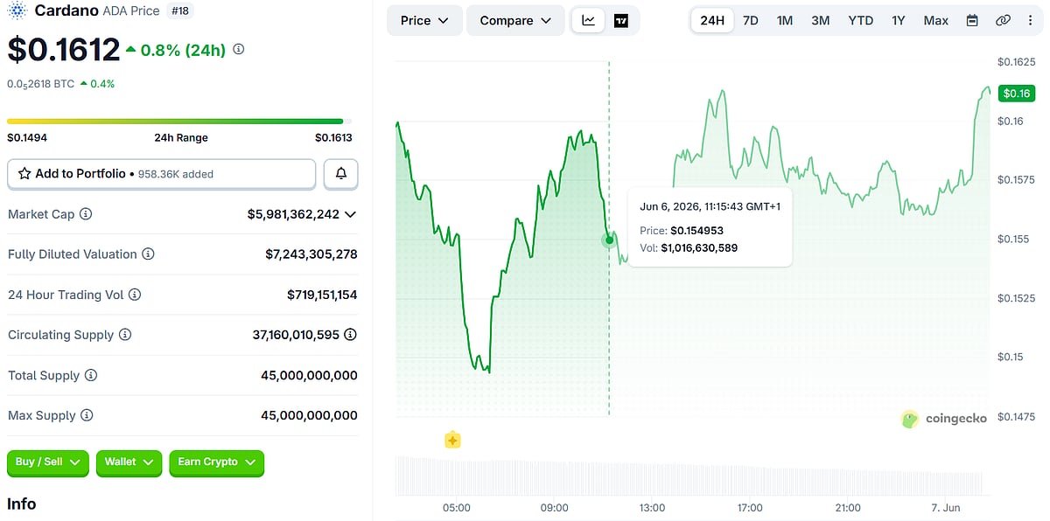Select the 1M time range

pyautogui.click(x=785, y=20)
